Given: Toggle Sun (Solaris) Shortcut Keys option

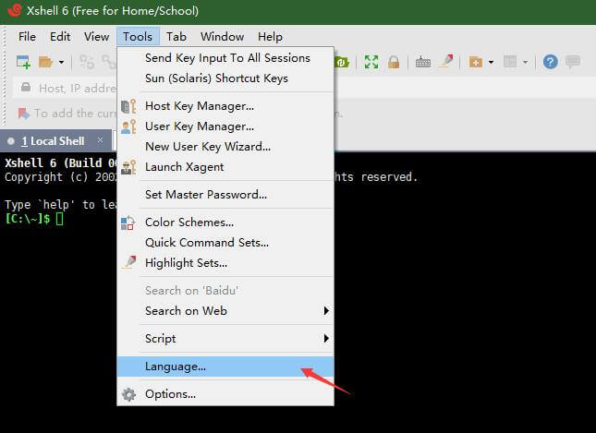Looking at the screenshot, I should click(216, 78).
